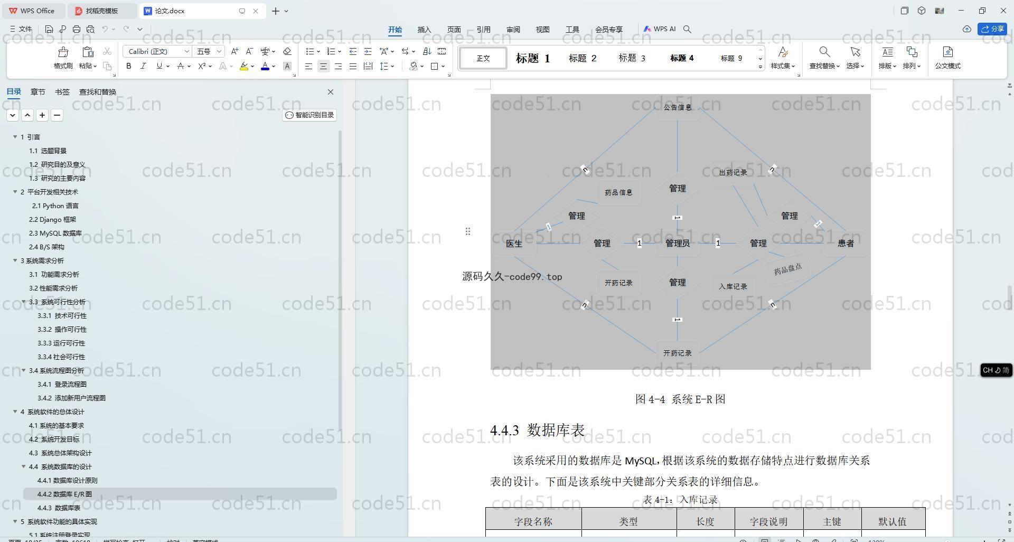
Task: Click the Undo arrow icon
Action: click(105, 29)
